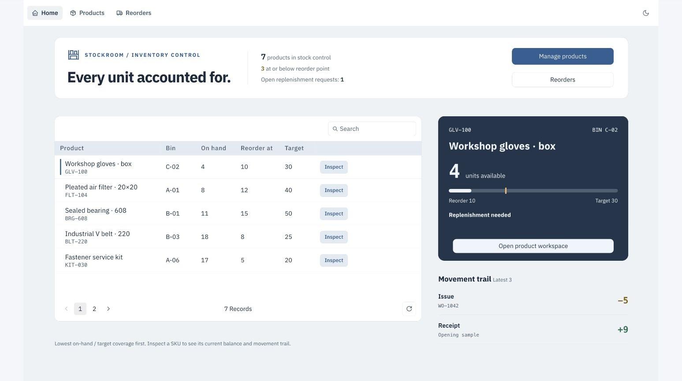Screen dimensions: 682x381
Task: Go to the previous page chevron
Action: tap(66, 309)
